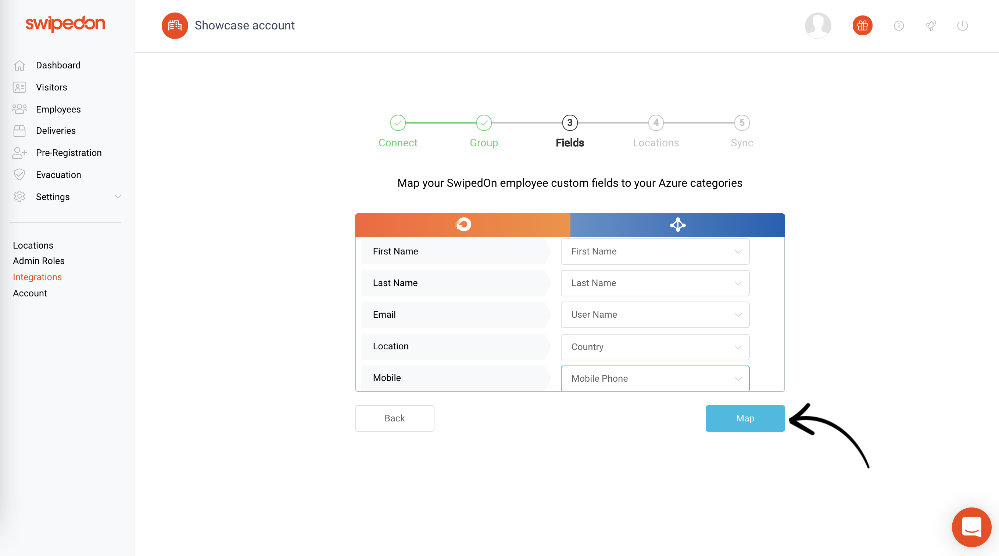999x556 pixels.
Task: Click the SwipedOn logo
Action: pos(65,24)
